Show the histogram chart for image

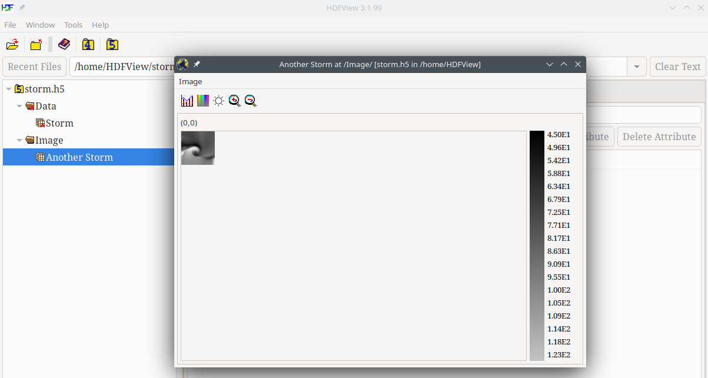(x=187, y=101)
